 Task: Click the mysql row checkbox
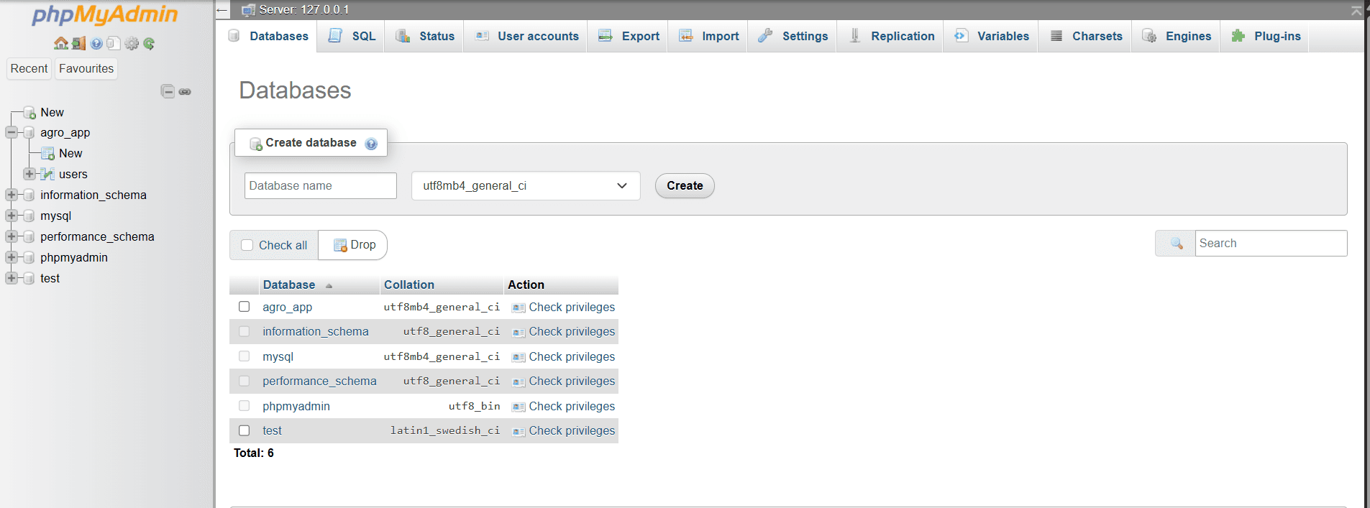pyautogui.click(x=245, y=356)
